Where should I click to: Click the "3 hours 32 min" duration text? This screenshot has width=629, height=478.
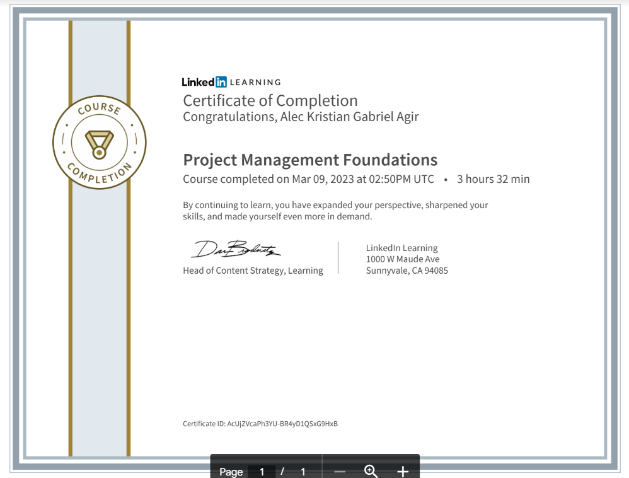(493, 179)
